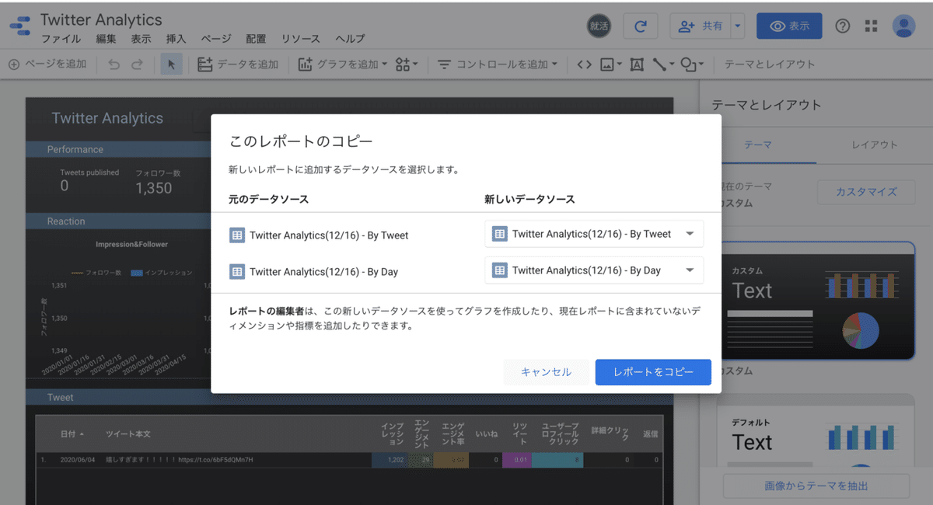Switch to the テーマ tab
Screen dimensions: 933x505
point(758,145)
